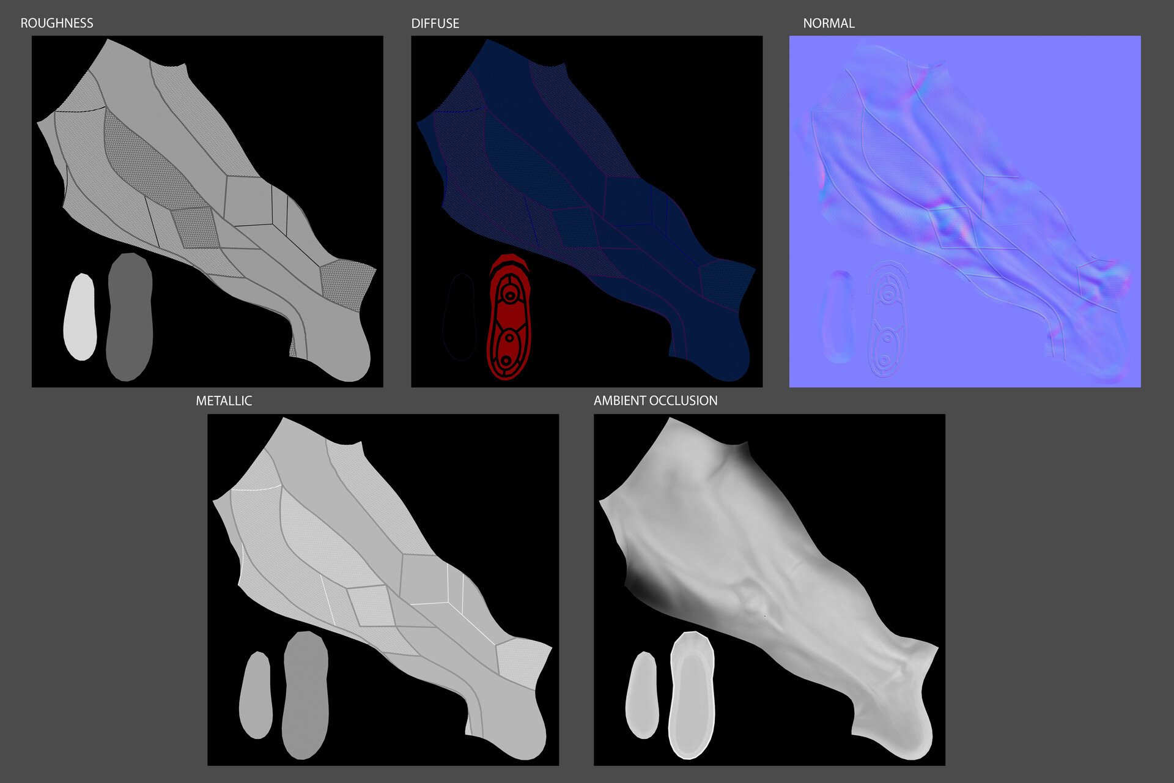Click the white-outlined sole in ambient occlusion map

[692, 695]
